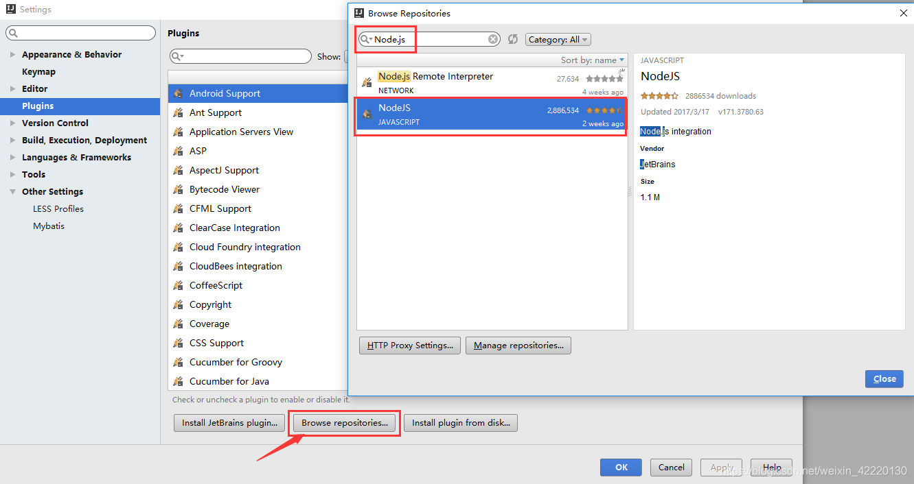Click the search magnifier in Browse Repositories
This screenshot has height=484, width=914.
coord(367,40)
